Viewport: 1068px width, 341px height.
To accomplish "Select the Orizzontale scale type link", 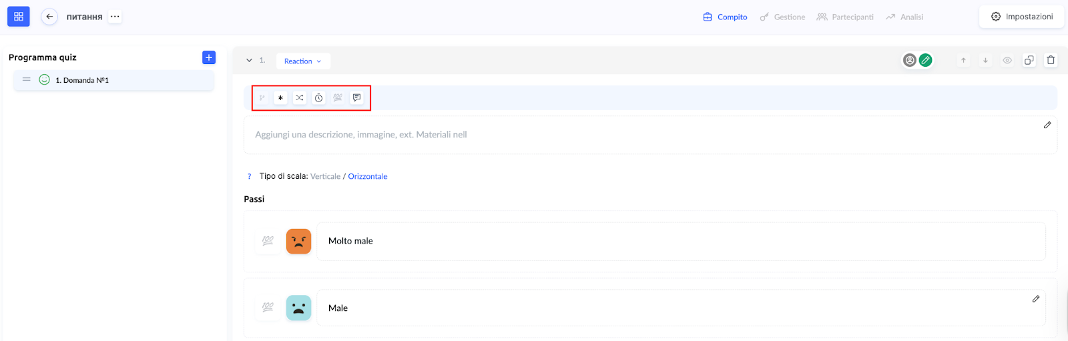I will pos(368,176).
